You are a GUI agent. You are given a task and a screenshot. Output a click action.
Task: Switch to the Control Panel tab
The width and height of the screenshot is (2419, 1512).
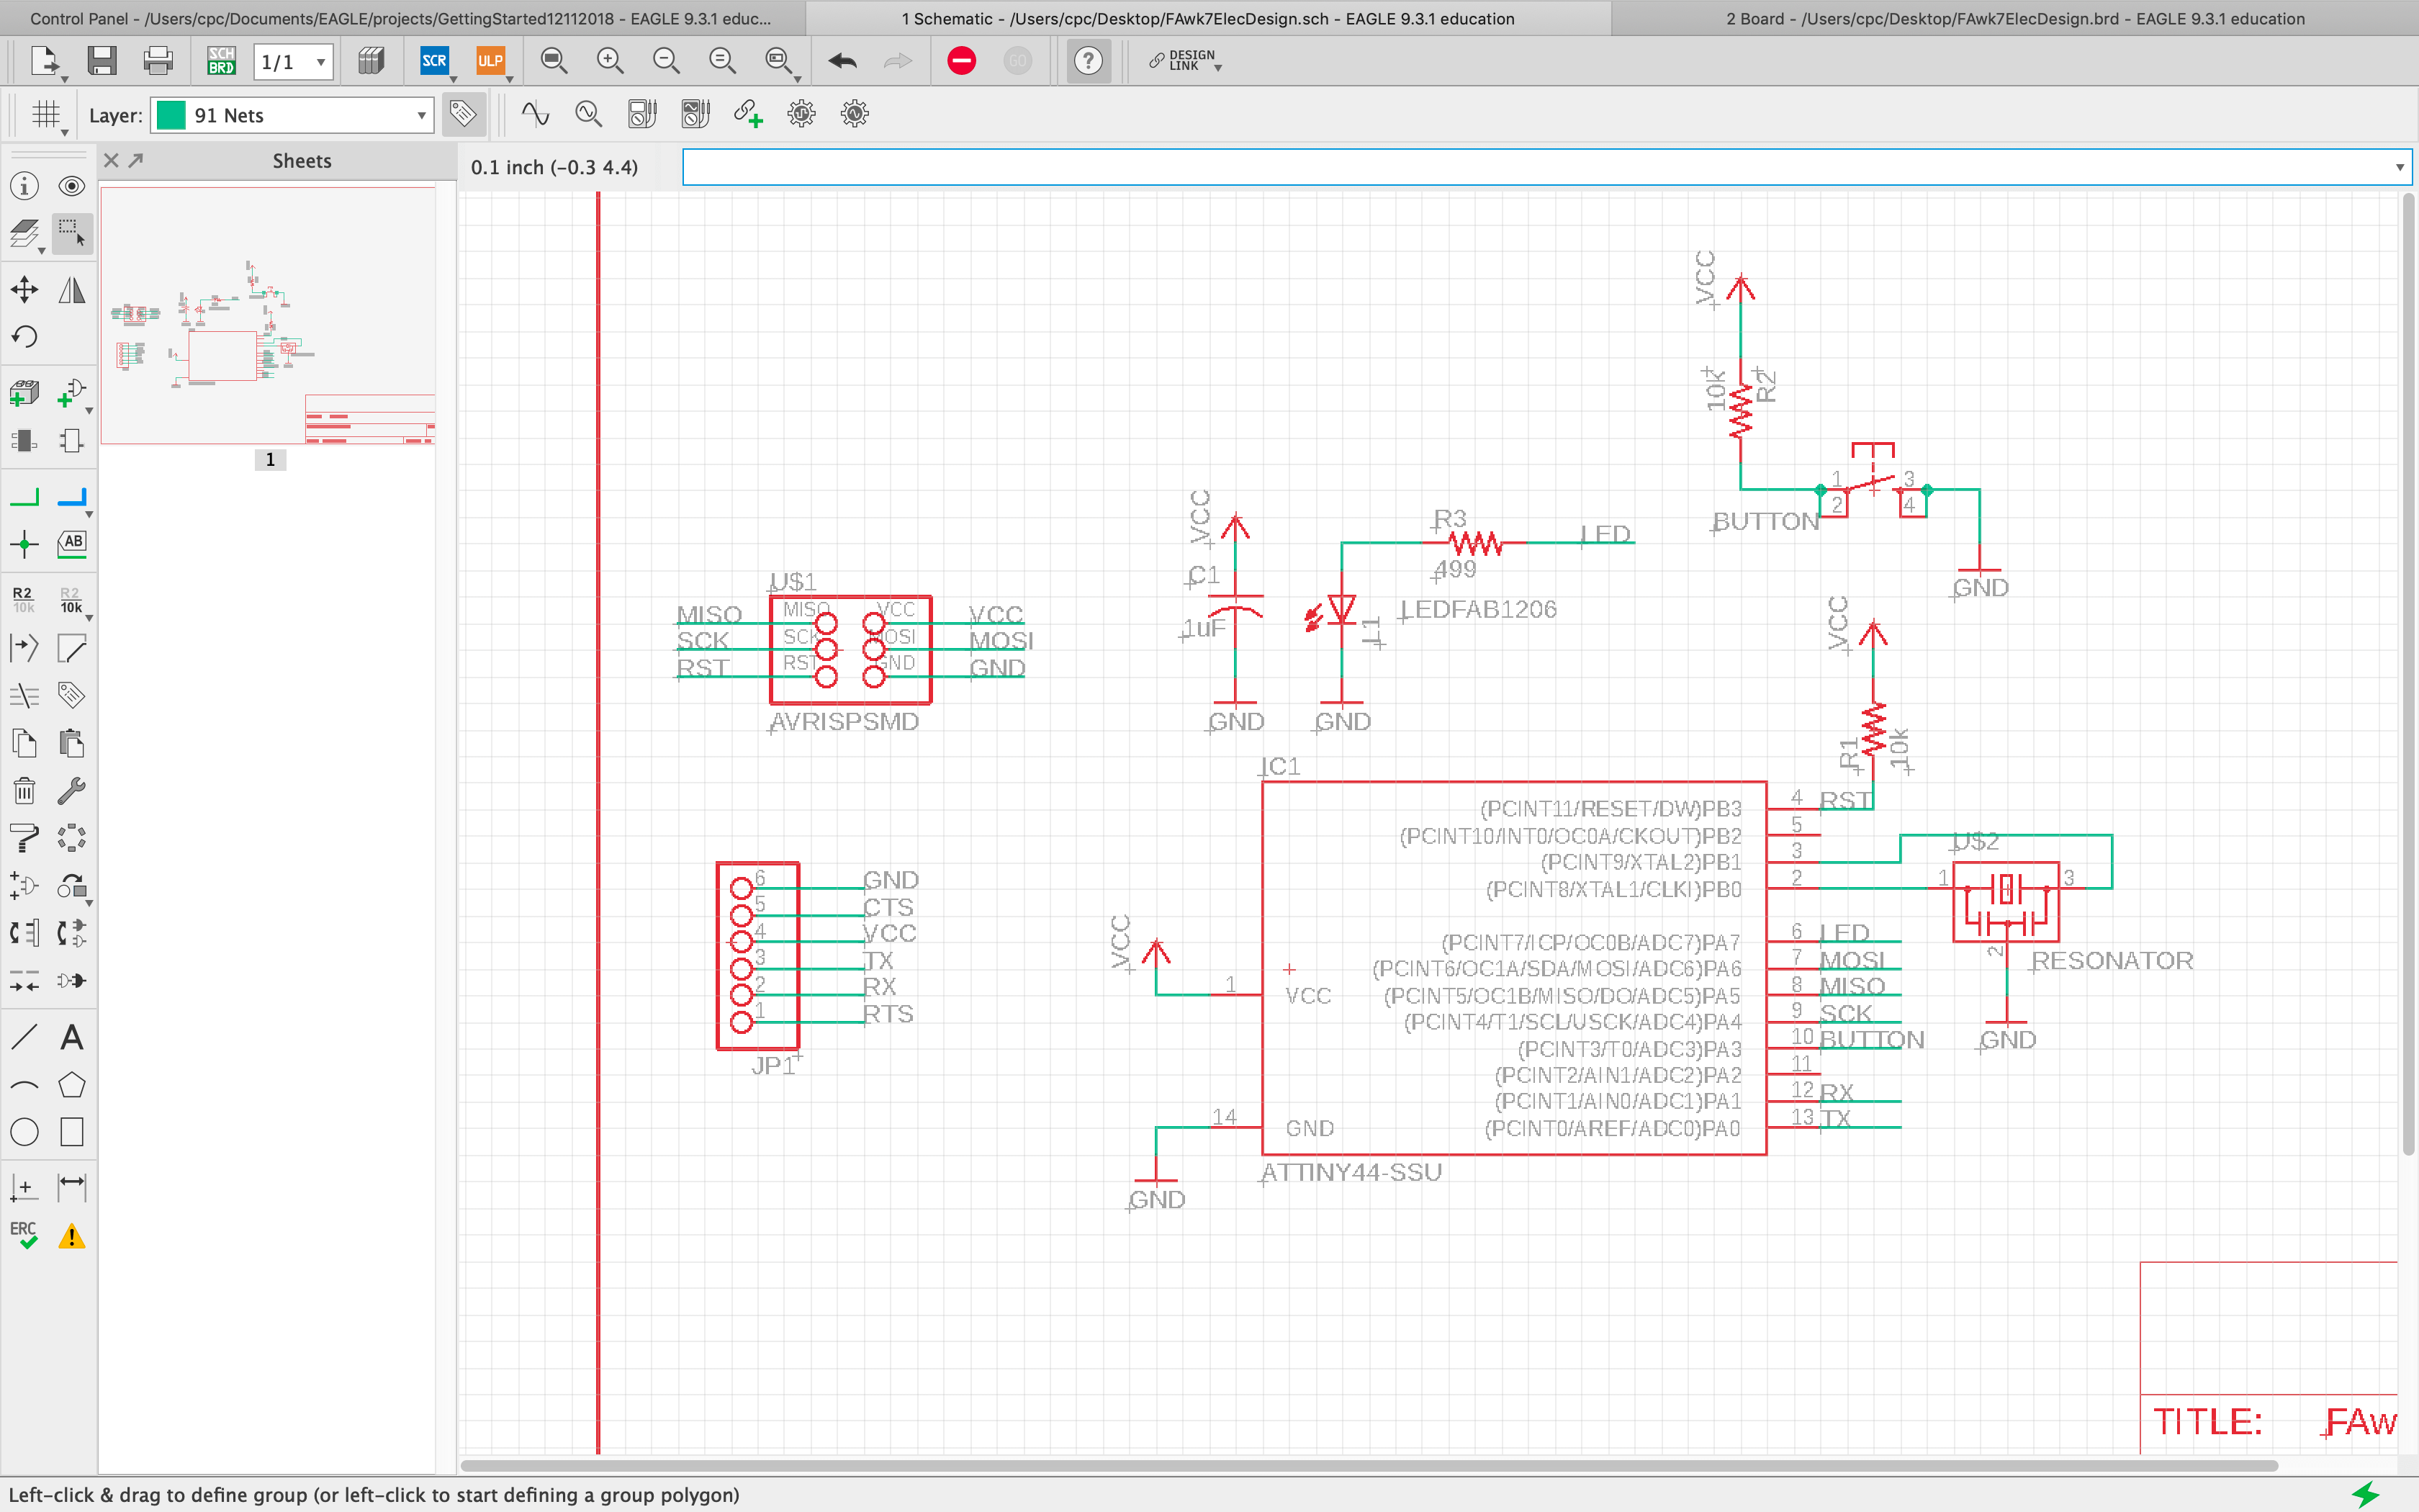pos(400,18)
